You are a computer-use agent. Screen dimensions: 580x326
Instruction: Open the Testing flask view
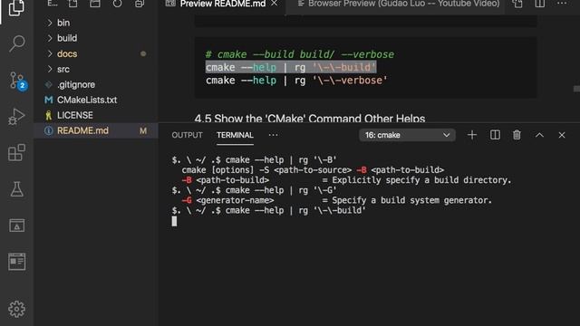[x=16, y=189]
